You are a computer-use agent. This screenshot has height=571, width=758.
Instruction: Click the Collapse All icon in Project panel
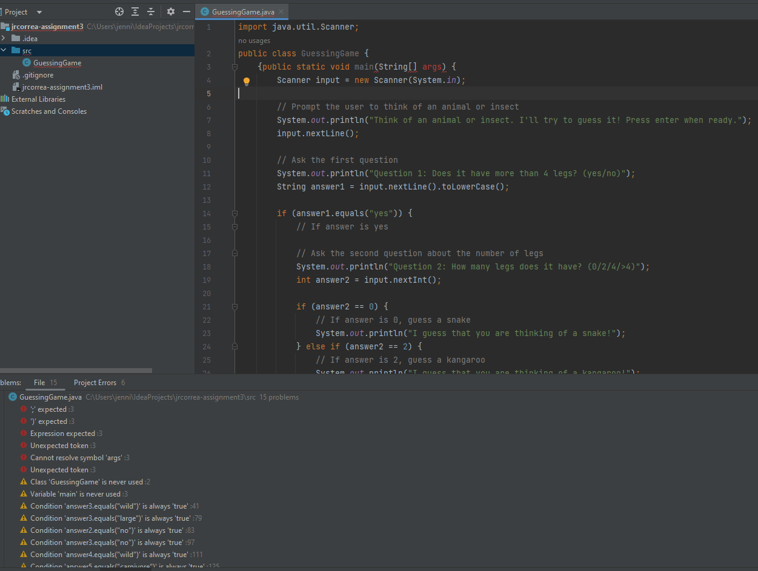coord(151,12)
